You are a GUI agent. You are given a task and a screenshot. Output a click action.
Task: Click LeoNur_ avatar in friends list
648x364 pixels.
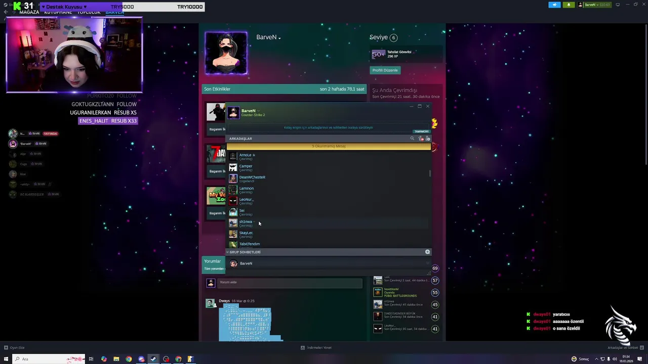point(233,201)
